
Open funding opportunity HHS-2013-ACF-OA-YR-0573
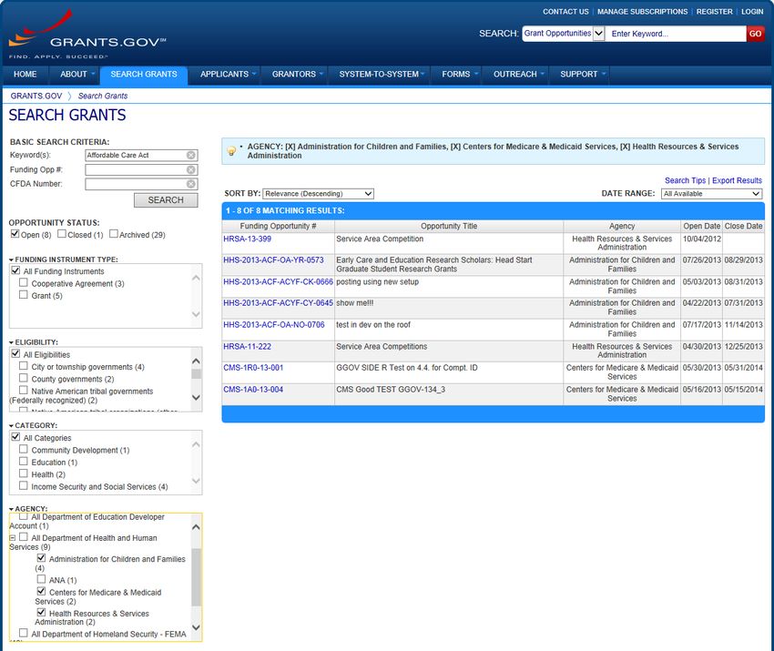(x=273, y=260)
